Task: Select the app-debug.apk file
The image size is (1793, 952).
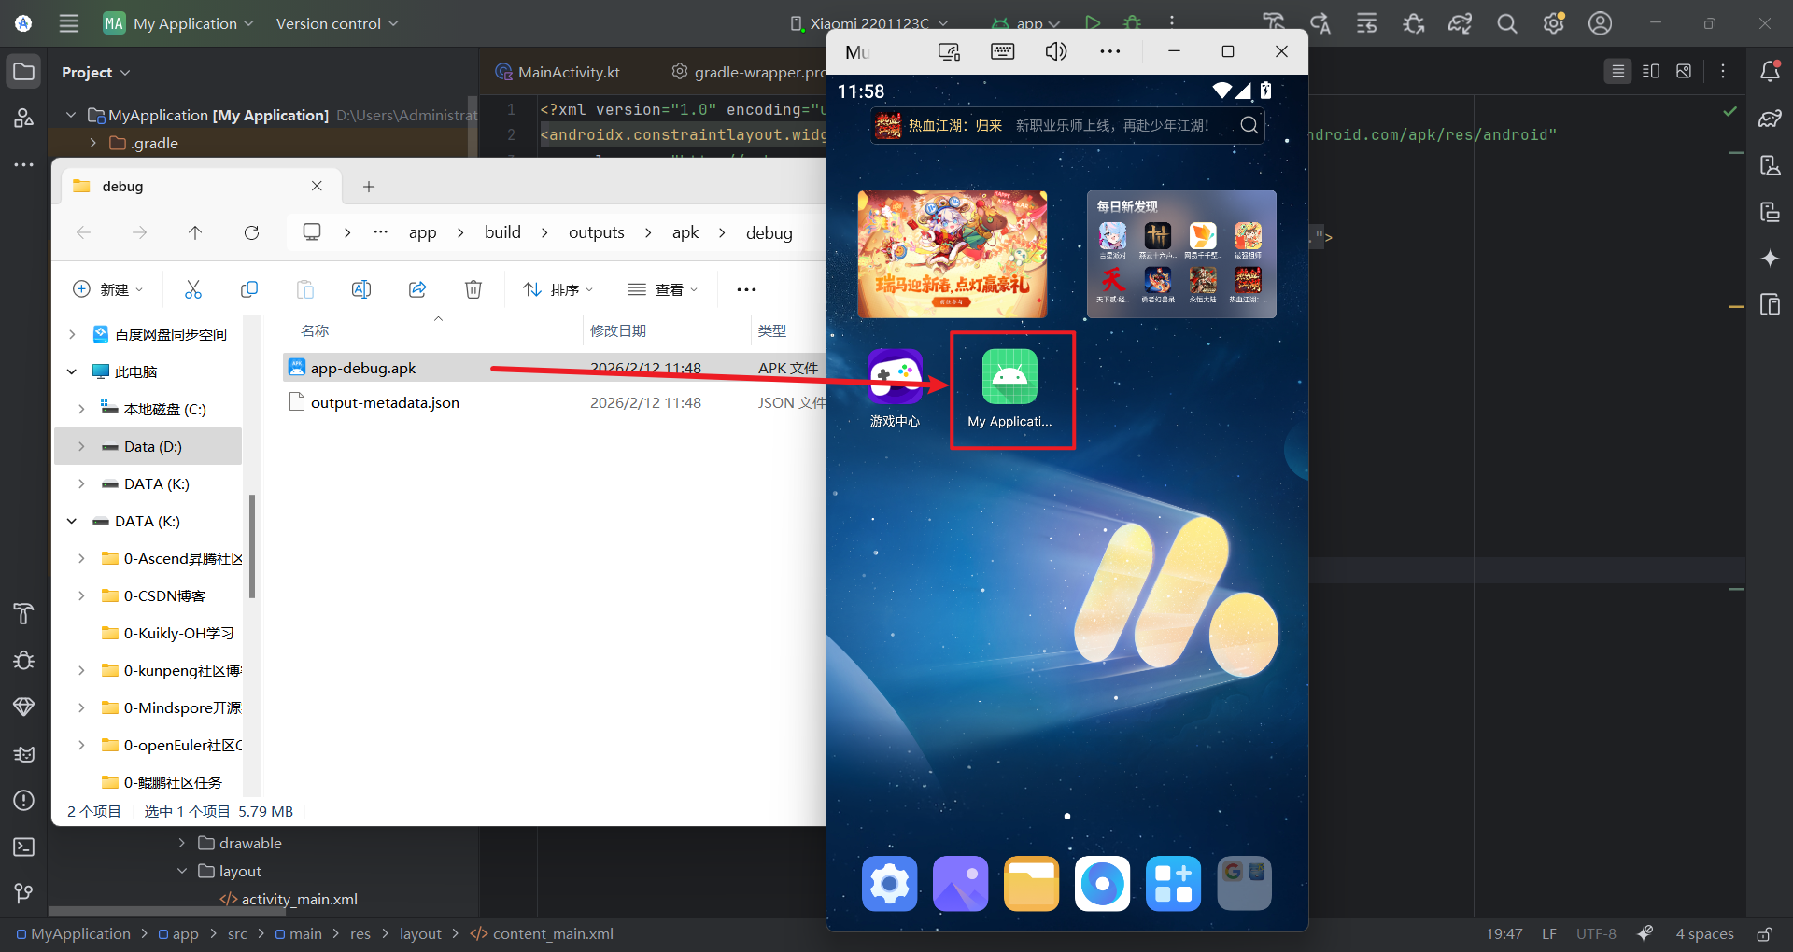Action: pyautogui.click(x=555, y=368)
